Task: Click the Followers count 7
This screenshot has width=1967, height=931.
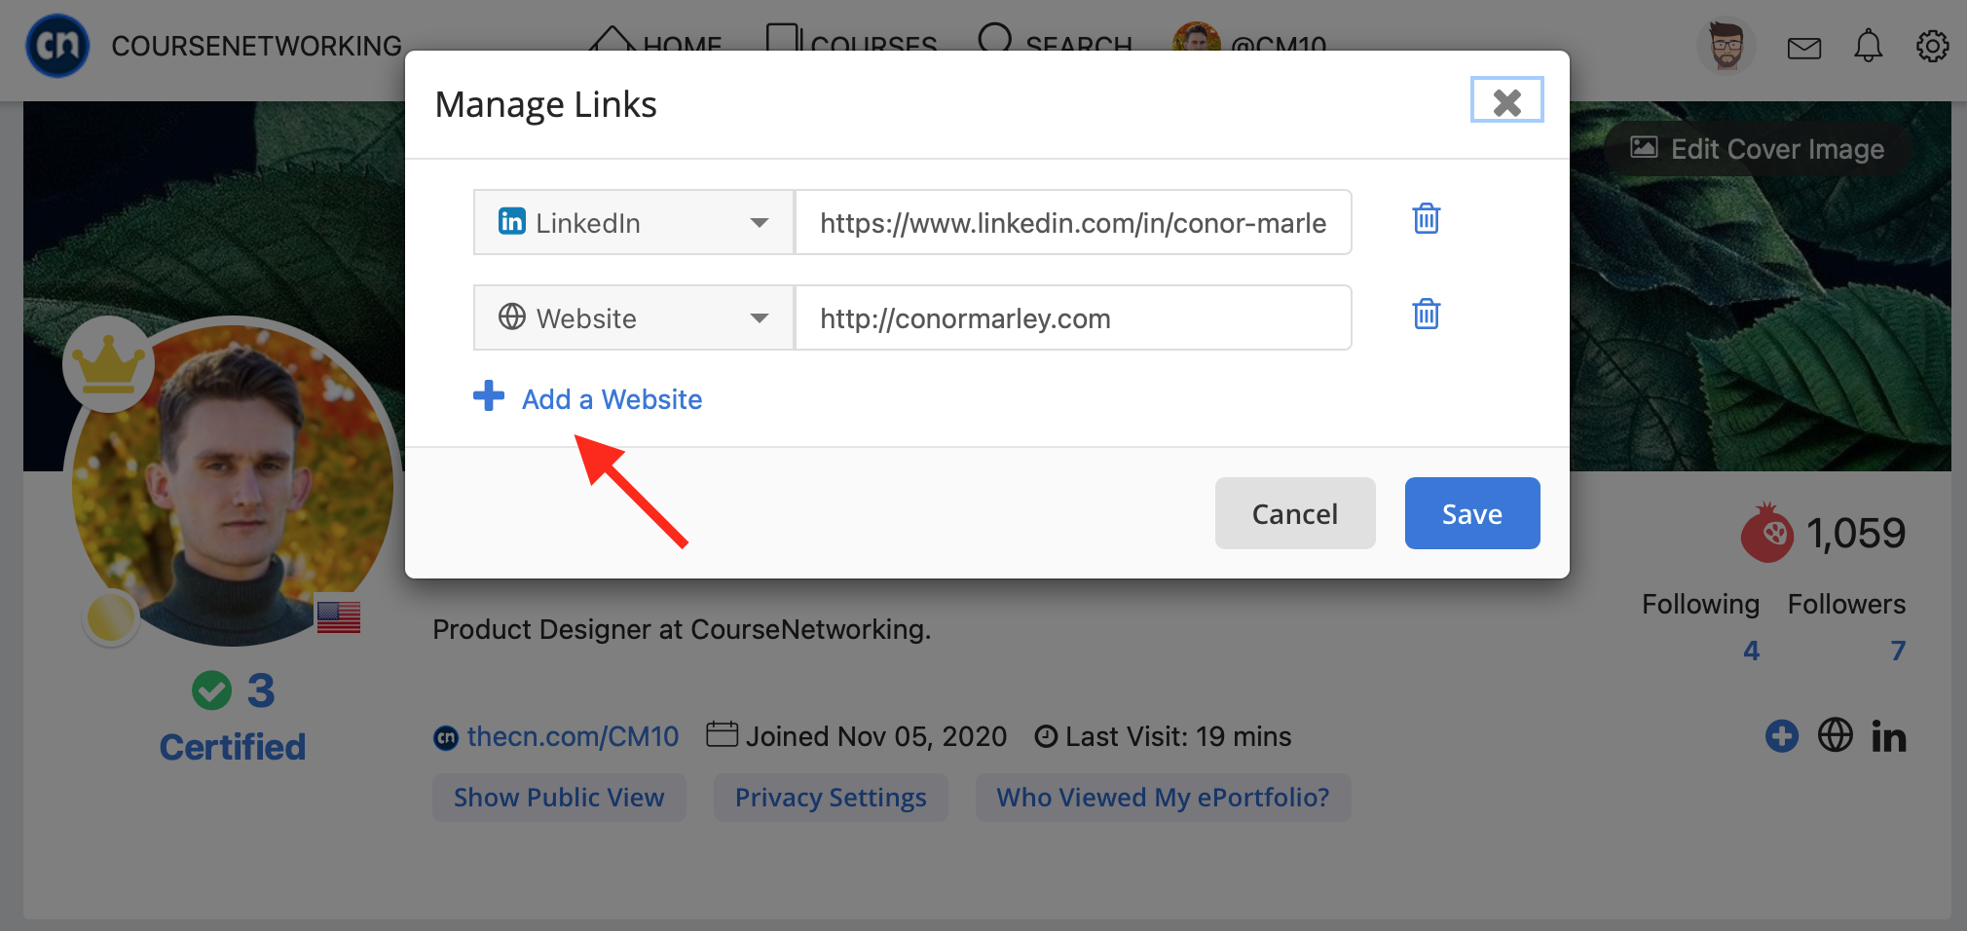Action: tap(1898, 651)
